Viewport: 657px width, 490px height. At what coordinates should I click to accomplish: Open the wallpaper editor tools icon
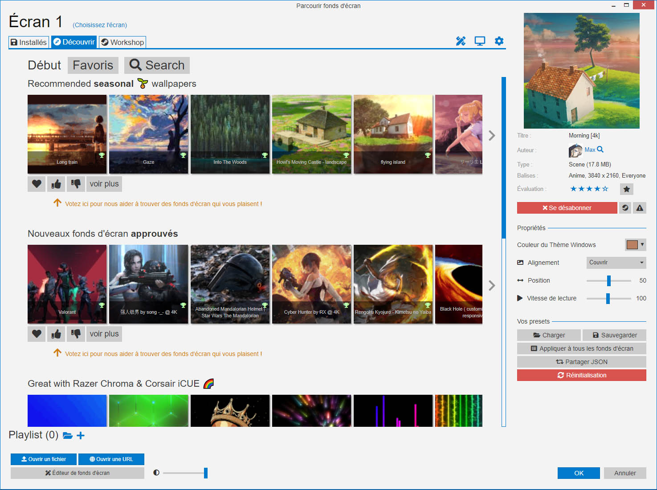coord(461,41)
